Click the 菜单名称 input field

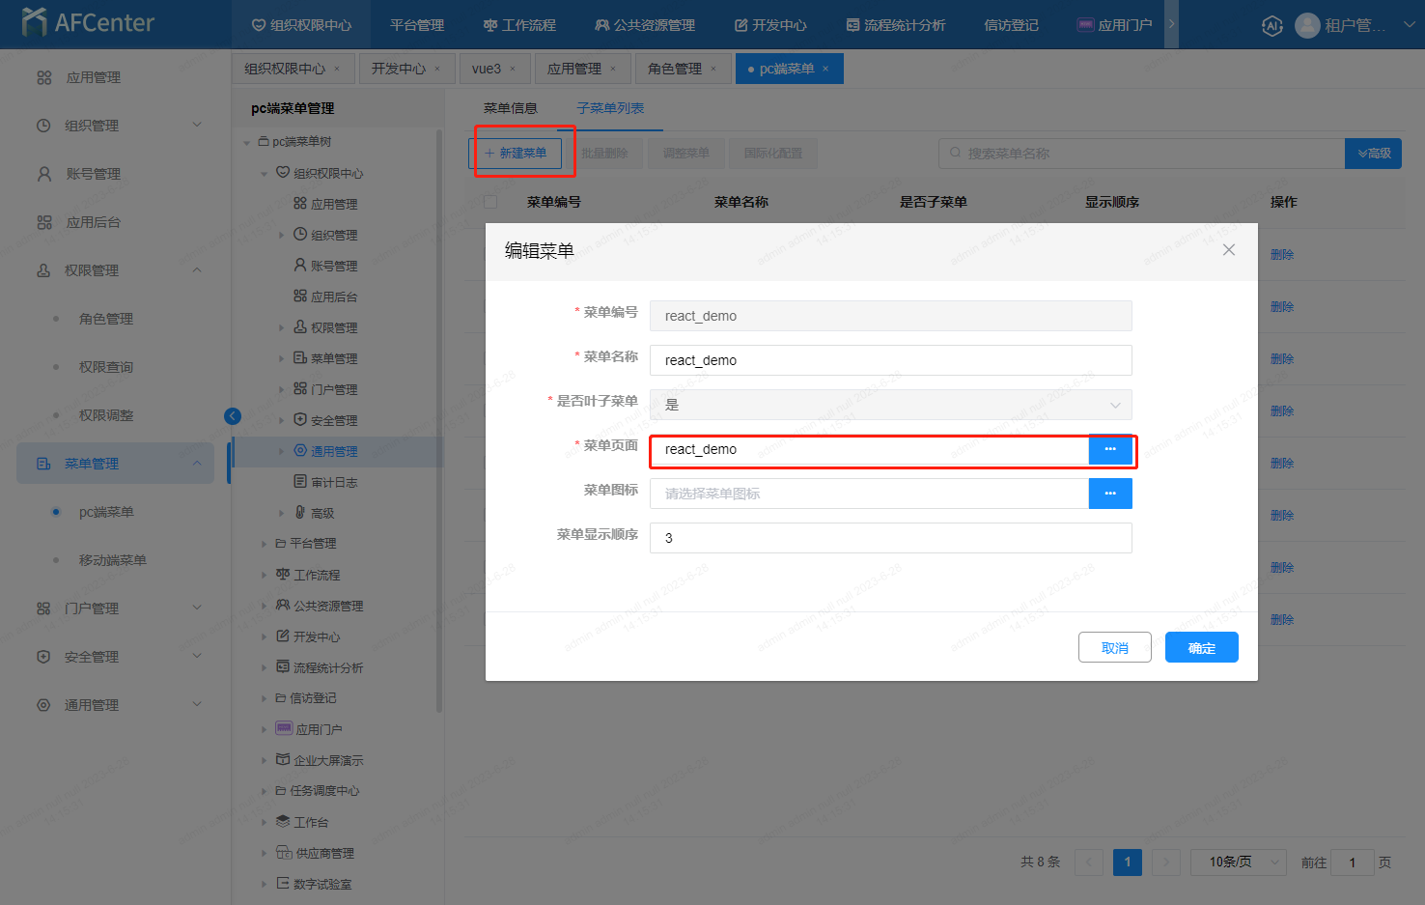pos(890,360)
